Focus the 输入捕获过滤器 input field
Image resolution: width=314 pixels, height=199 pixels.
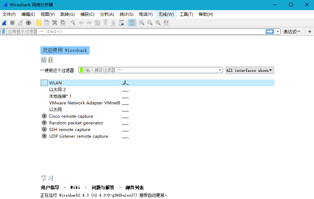coord(151,70)
